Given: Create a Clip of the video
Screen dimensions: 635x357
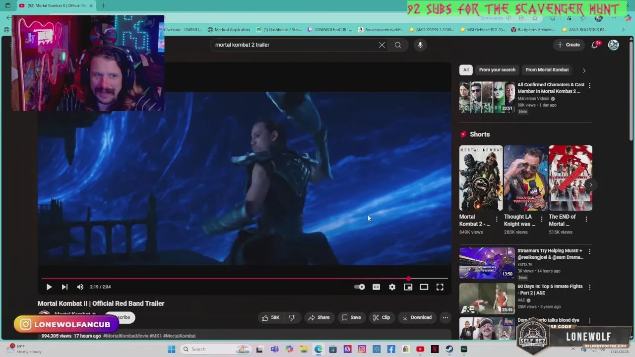Looking at the screenshot, I should click(381, 317).
